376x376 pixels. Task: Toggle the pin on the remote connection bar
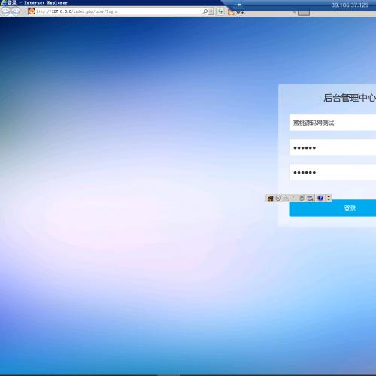tap(239, 5)
